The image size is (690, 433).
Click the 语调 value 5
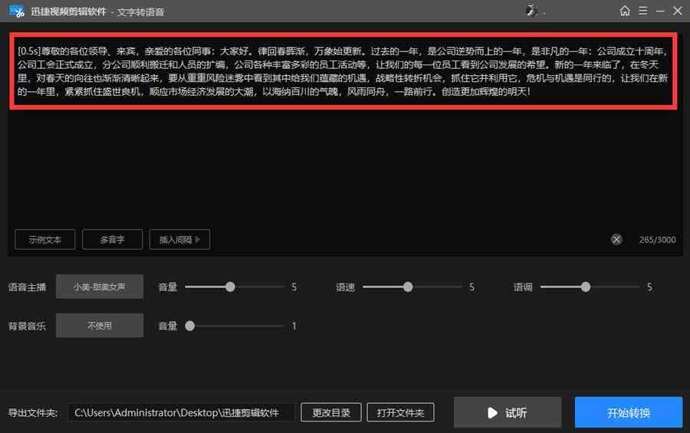649,287
